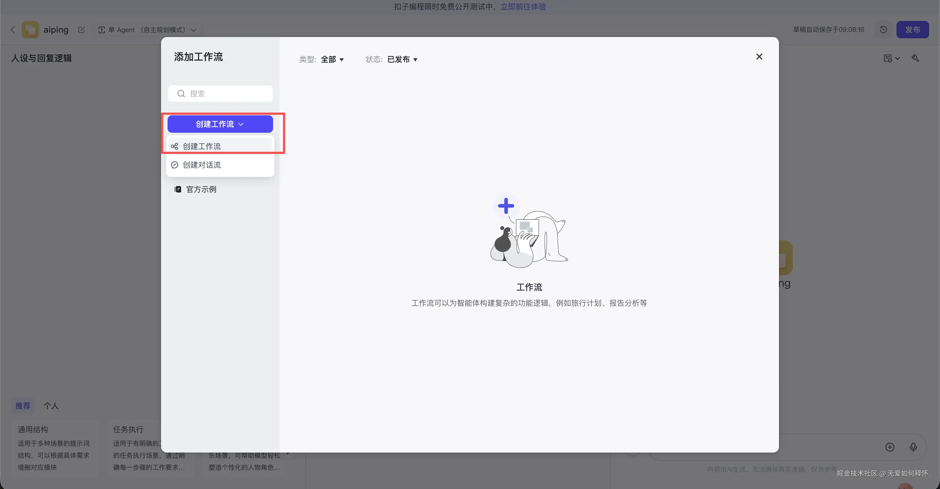Image resolution: width=940 pixels, height=489 pixels.
Task: Select the 推荐 tab at bottom left
Action: pos(23,406)
